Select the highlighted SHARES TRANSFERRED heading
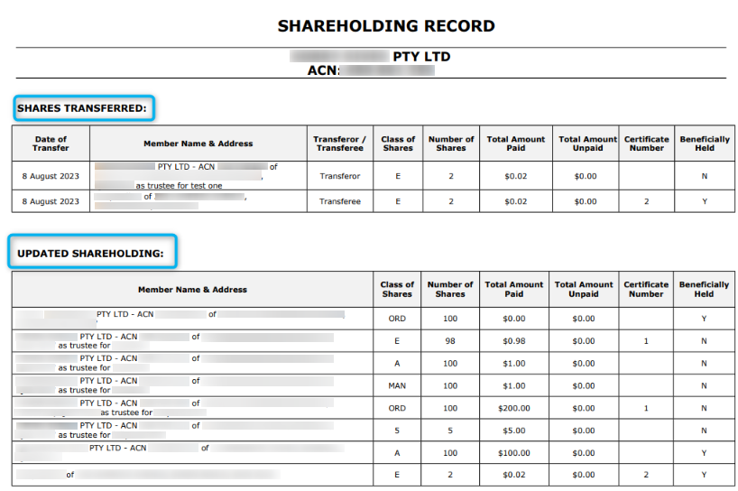The height and width of the screenshot is (491, 738). point(83,108)
